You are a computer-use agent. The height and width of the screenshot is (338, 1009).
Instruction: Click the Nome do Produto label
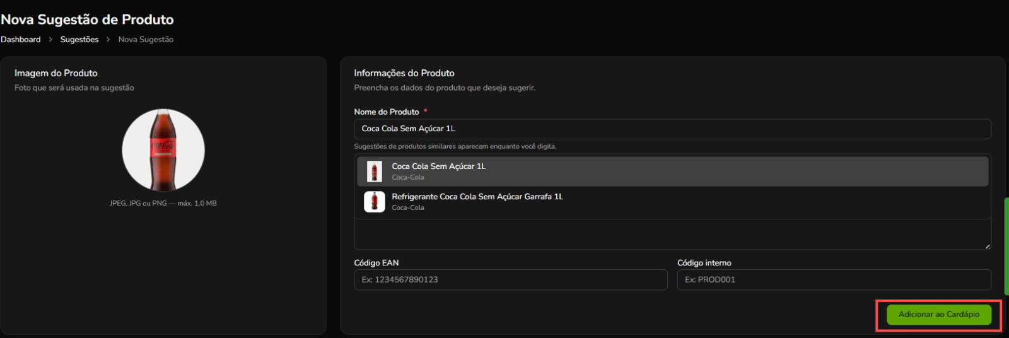click(x=387, y=112)
